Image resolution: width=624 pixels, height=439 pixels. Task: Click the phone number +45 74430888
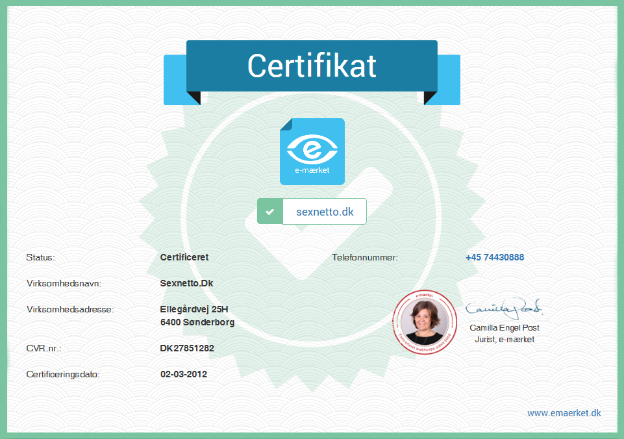(494, 257)
